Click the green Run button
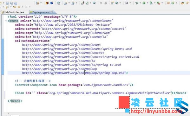 pyautogui.click(x=144, y=3)
